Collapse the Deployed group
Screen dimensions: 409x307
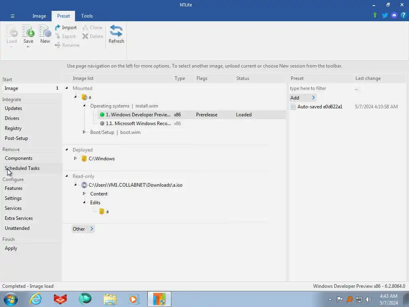pos(67,150)
